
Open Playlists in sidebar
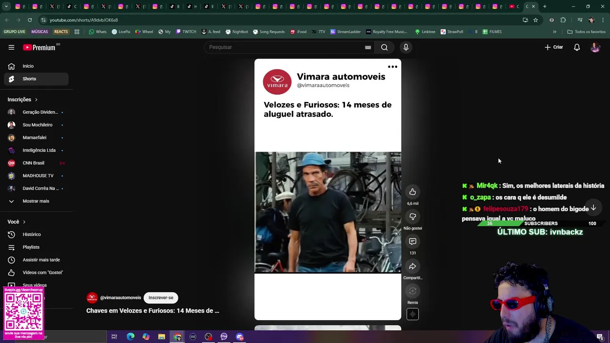click(x=36, y=247)
